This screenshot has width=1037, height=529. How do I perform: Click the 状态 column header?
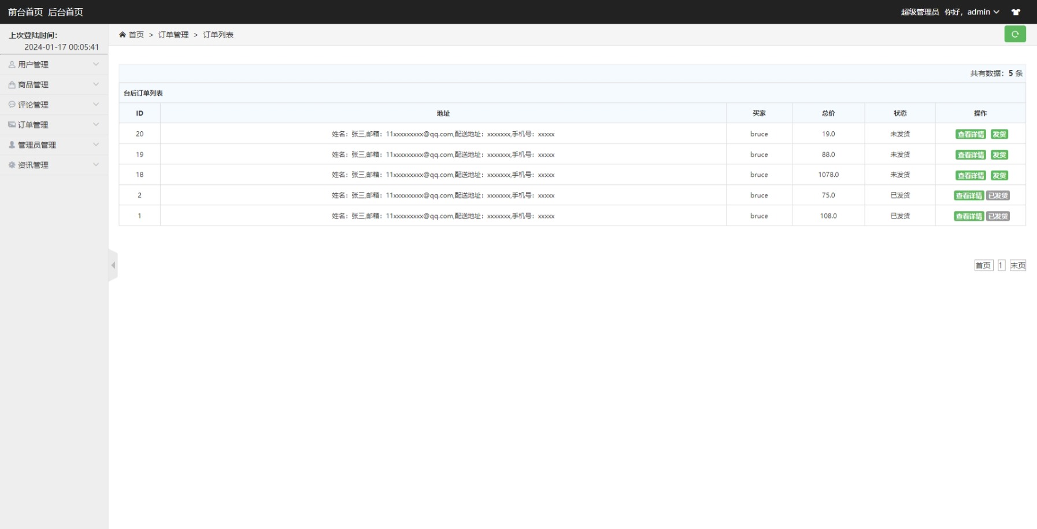pyautogui.click(x=900, y=113)
